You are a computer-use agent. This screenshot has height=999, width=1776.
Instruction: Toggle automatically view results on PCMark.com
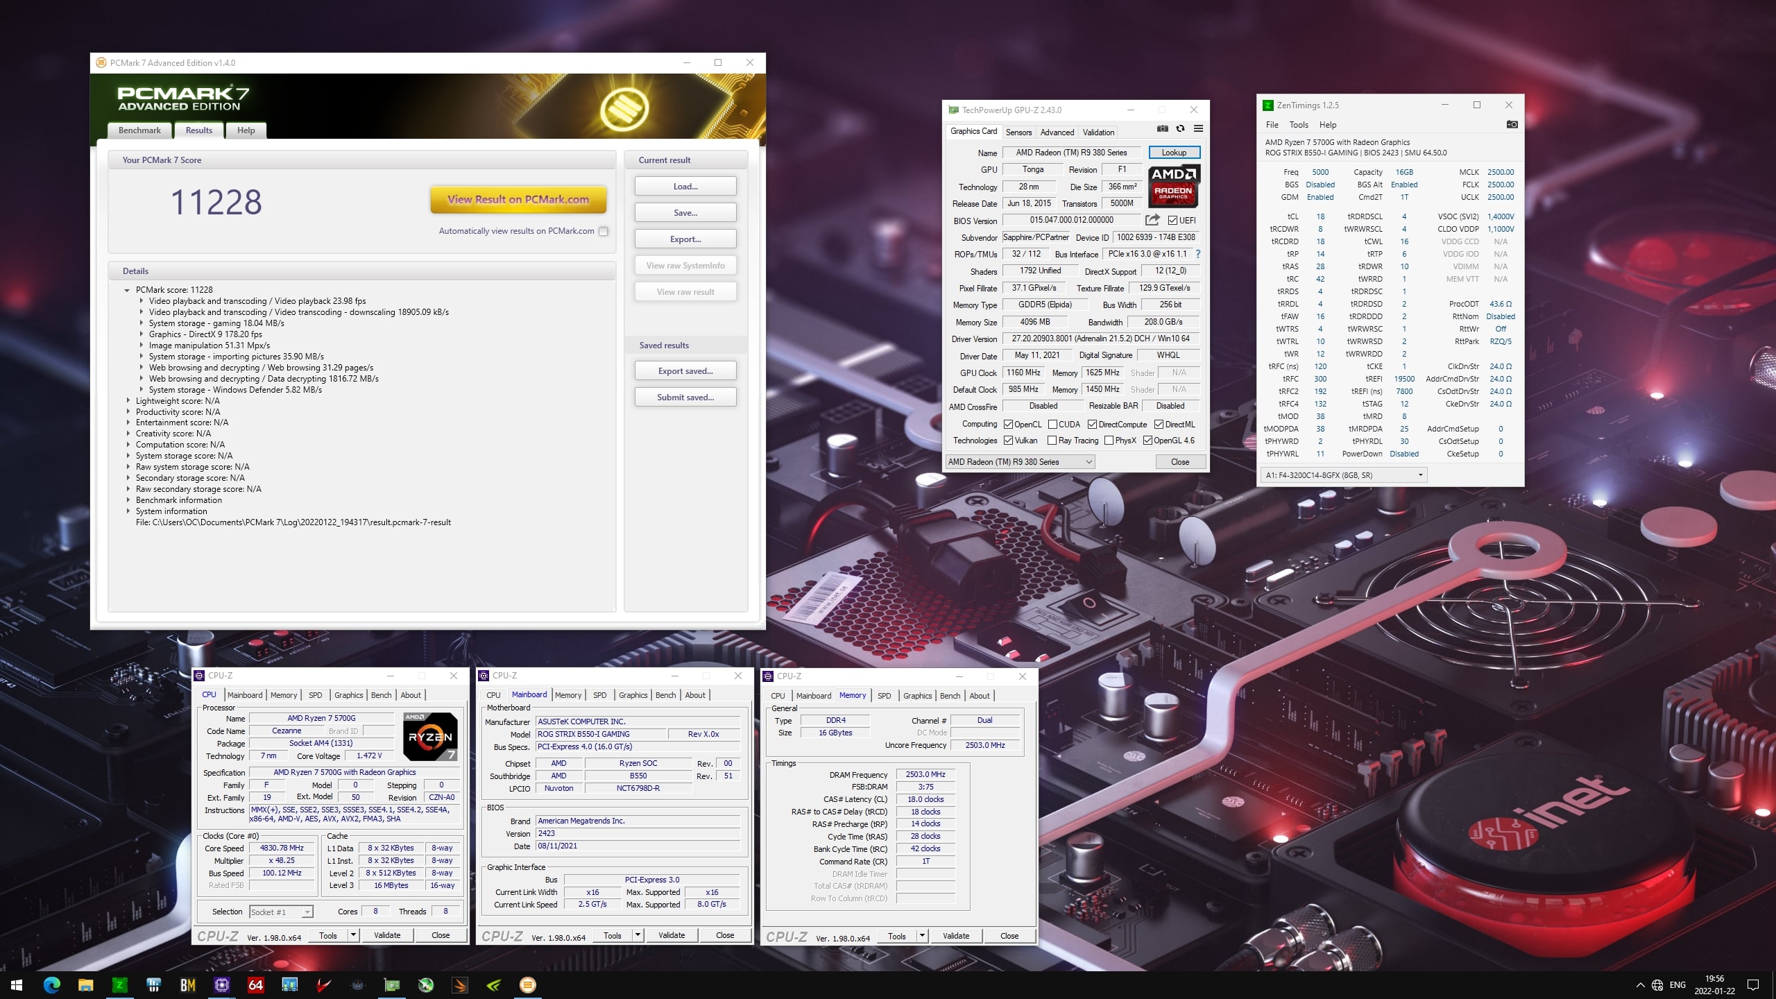pyautogui.click(x=604, y=231)
